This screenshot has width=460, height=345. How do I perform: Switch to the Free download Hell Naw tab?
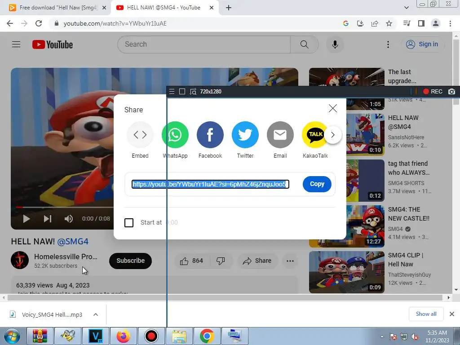pos(58,8)
